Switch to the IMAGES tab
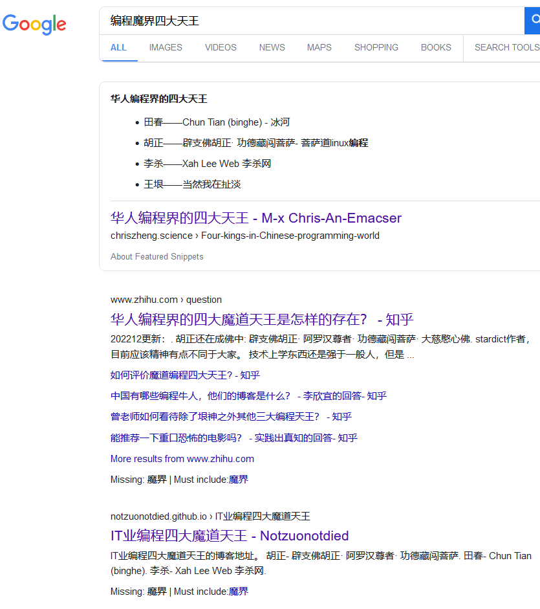The height and width of the screenshot is (609, 540). [166, 47]
